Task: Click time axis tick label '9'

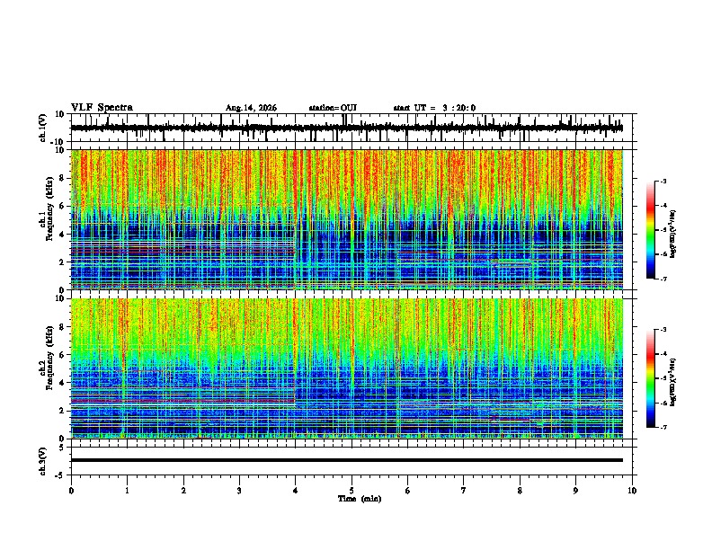Action: pyautogui.click(x=575, y=491)
